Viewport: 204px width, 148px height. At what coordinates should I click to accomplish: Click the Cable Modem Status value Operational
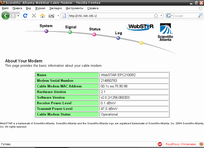(x=109, y=114)
